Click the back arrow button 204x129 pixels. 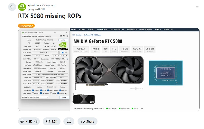click(x=12, y=7)
